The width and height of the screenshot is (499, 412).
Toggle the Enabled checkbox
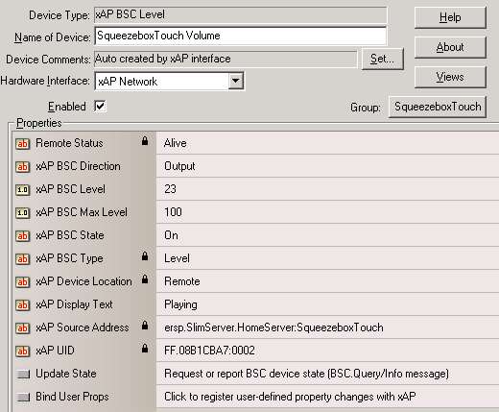(x=100, y=106)
